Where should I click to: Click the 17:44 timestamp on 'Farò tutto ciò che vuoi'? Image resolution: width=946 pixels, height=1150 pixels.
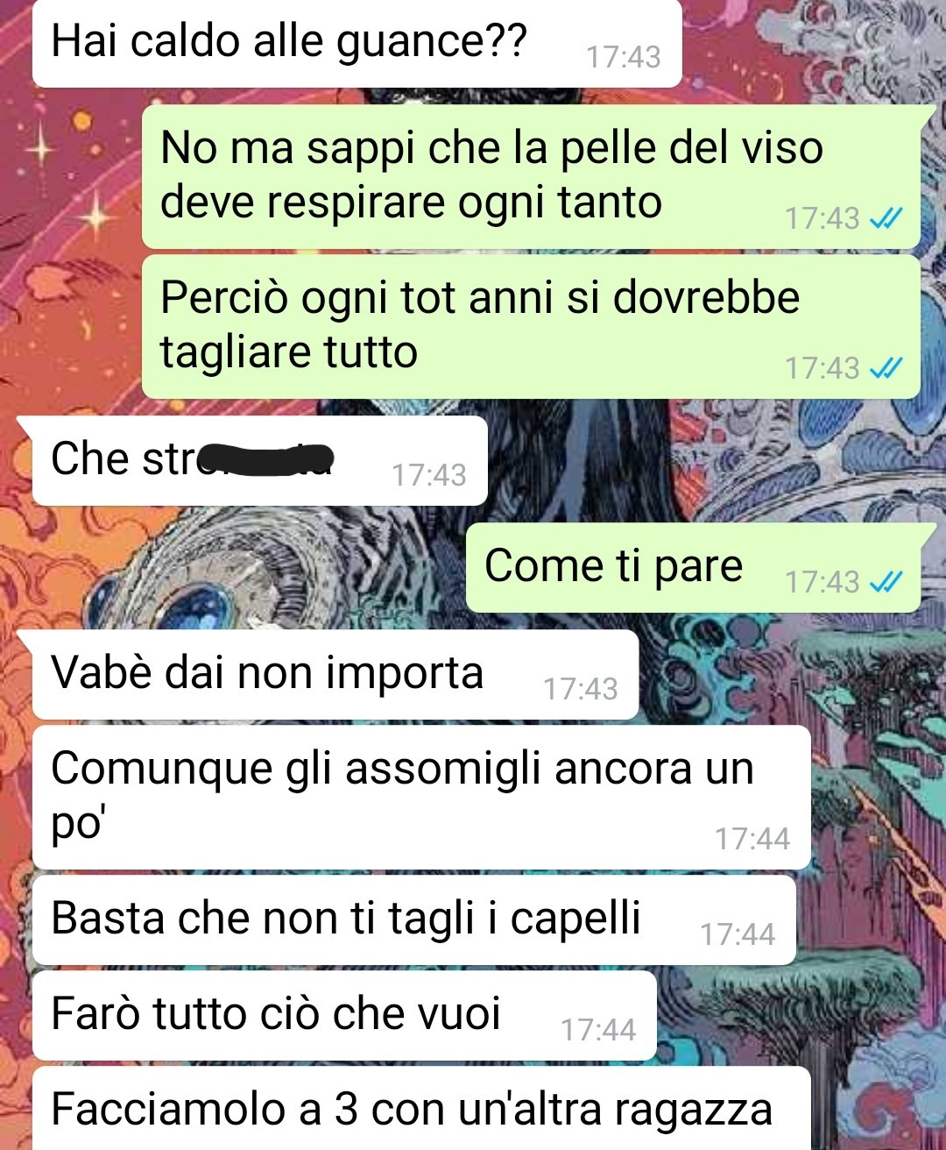pos(598,1030)
